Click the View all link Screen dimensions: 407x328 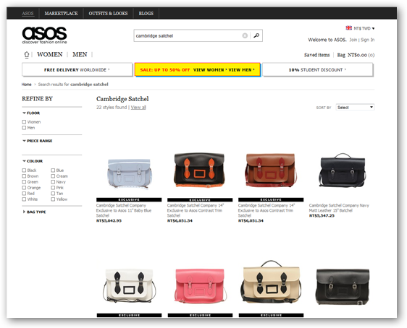138,107
